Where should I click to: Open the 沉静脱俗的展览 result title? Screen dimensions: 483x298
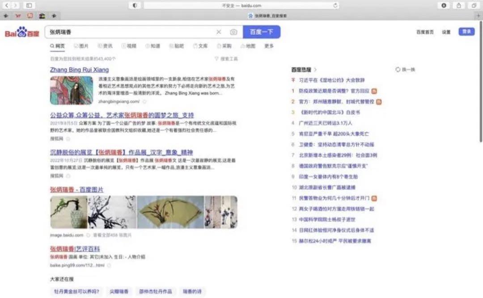pos(121,152)
